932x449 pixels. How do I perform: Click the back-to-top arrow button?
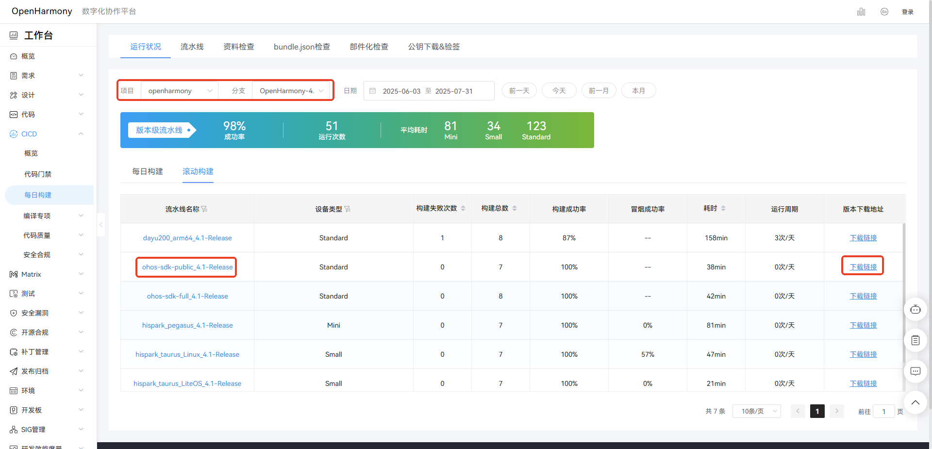pyautogui.click(x=915, y=402)
